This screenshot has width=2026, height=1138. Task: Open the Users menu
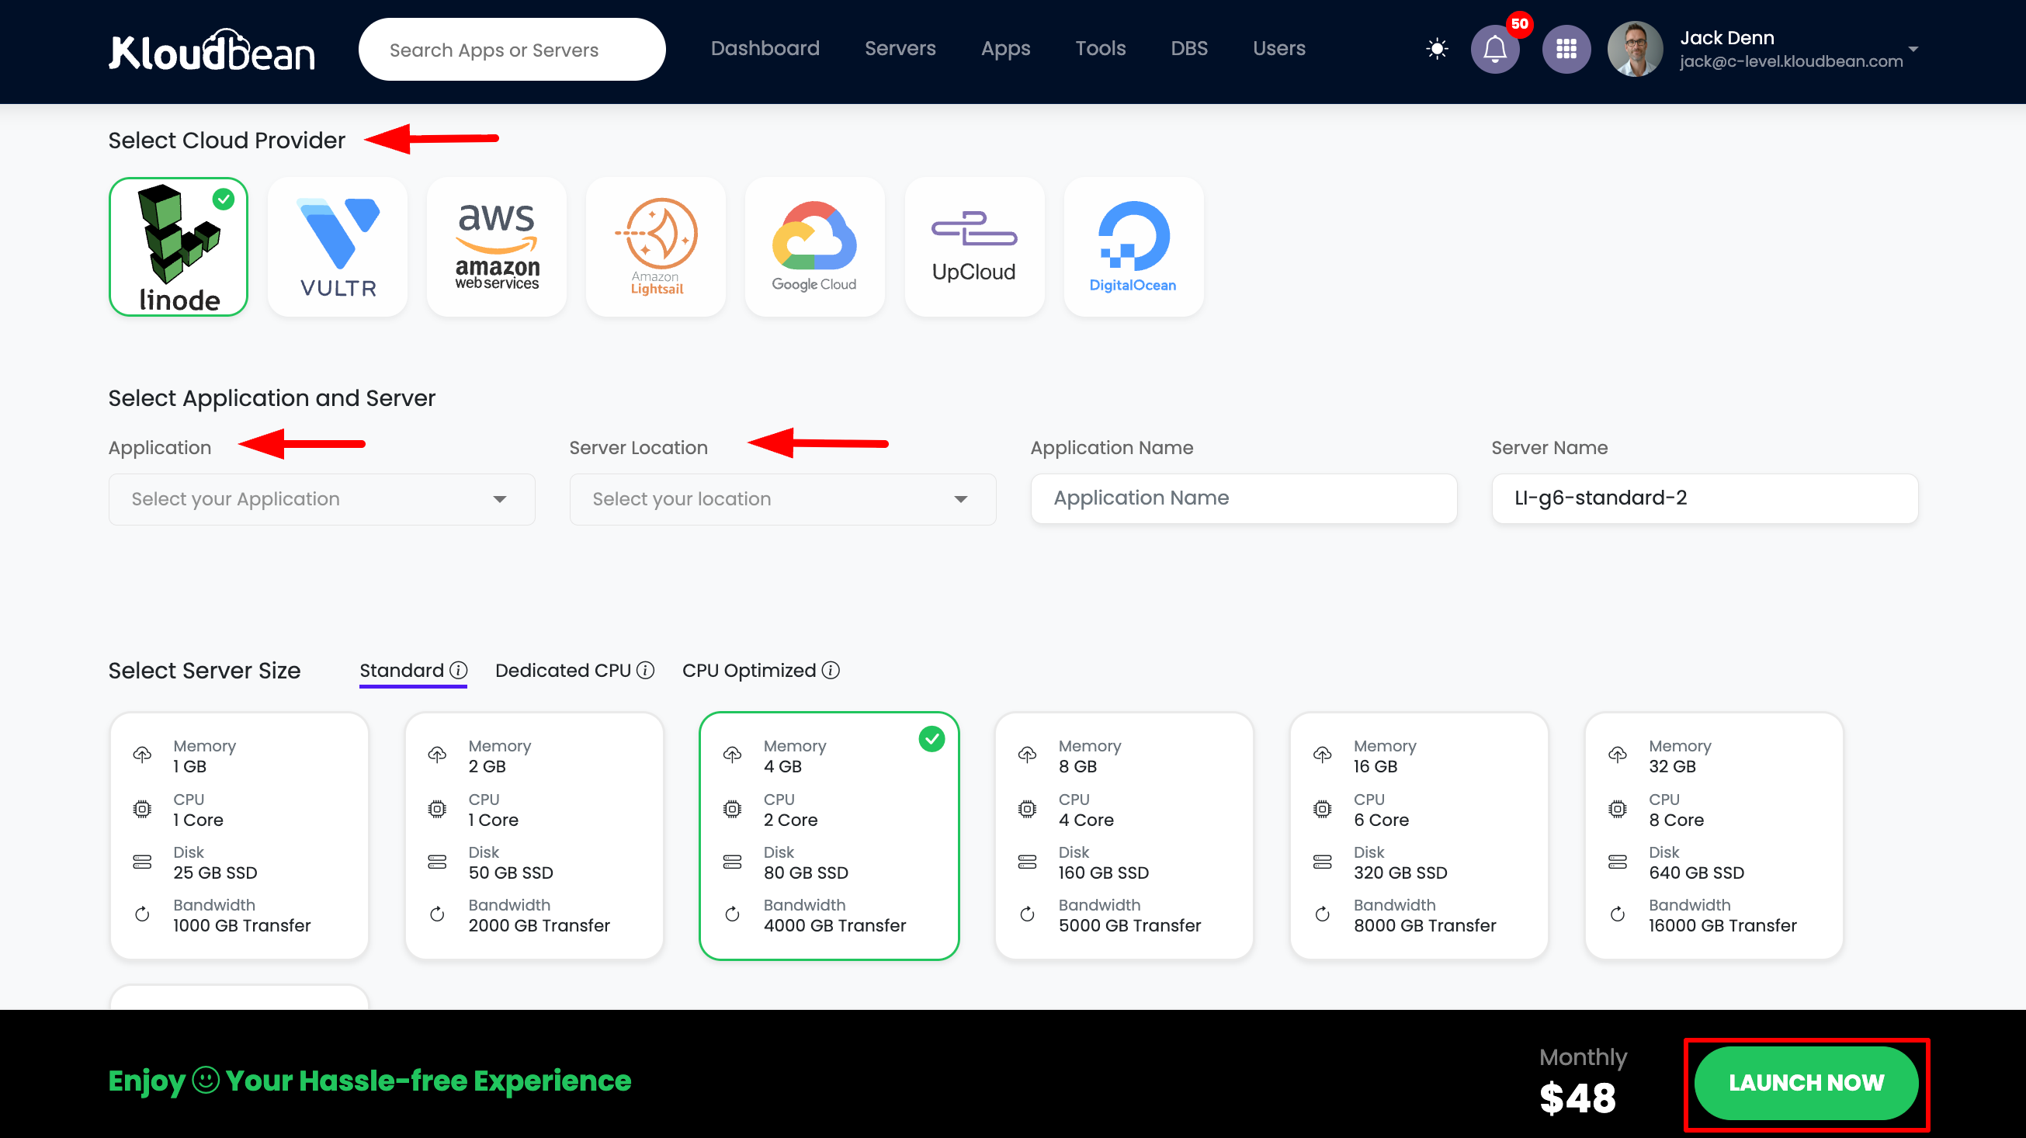(1278, 49)
